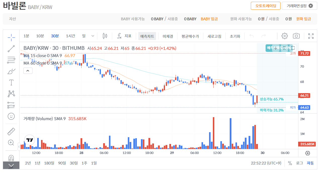Select the crosshair cursor tool
The width and height of the screenshot is (319, 173).
point(11,38)
